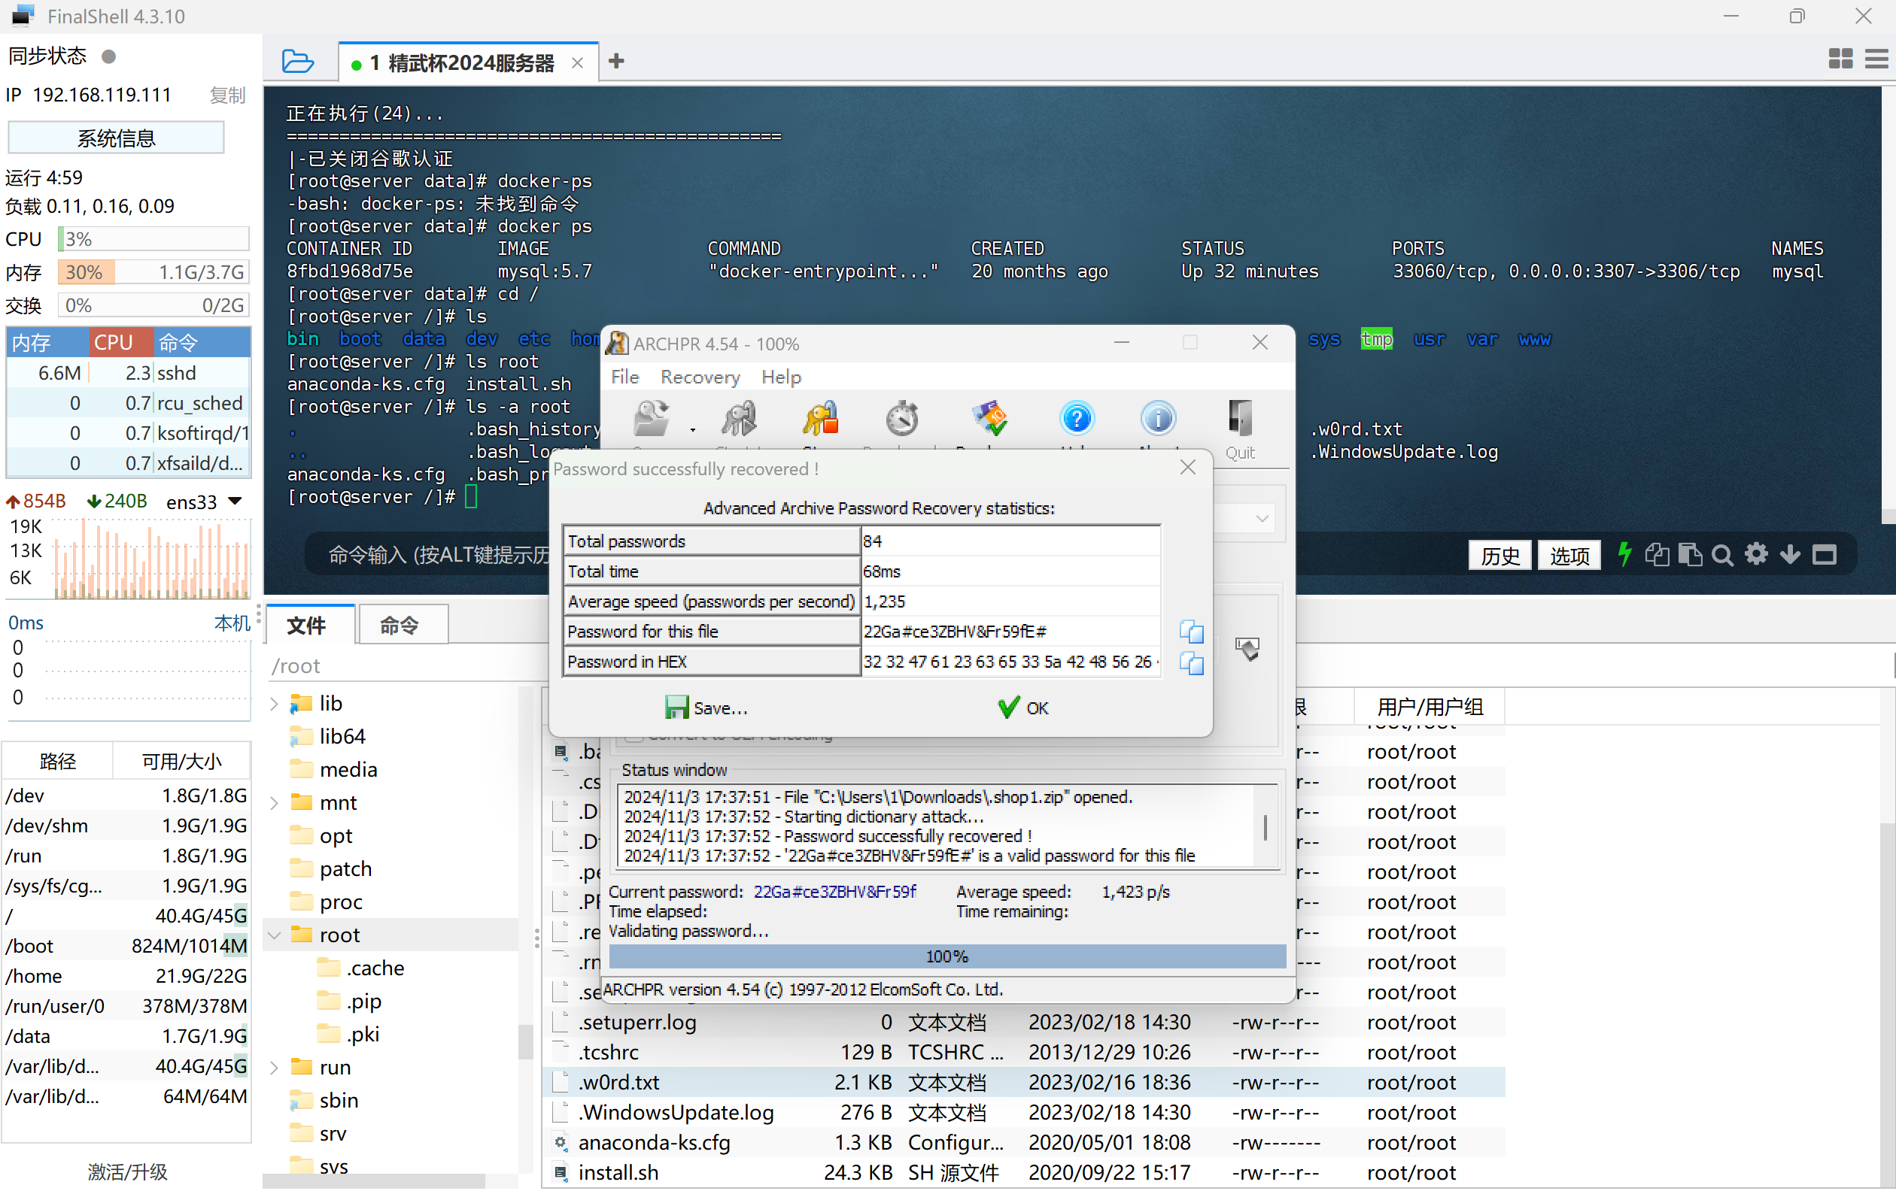
Task: Click the sync status indicator dot
Action: pos(109,56)
